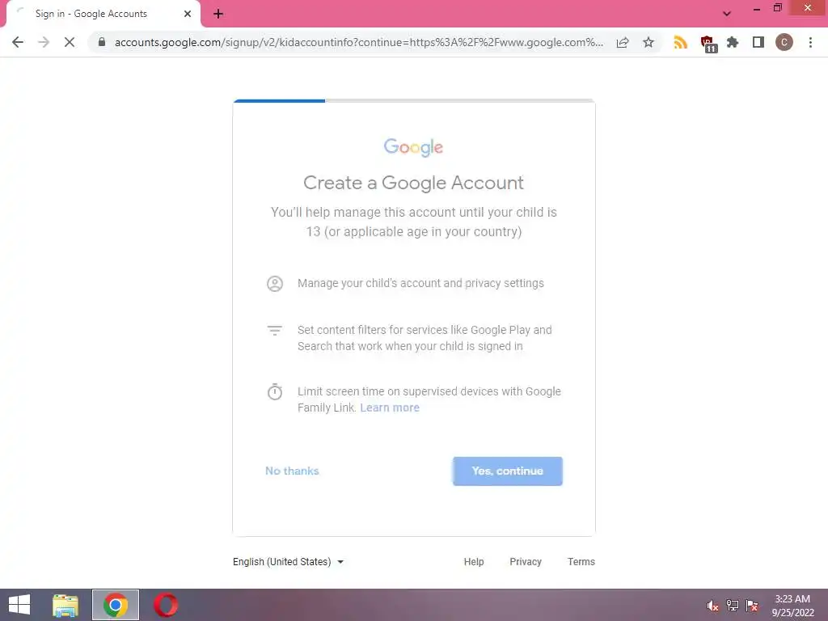The height and width of the screenshot is (621, 828).
Task: Open the Terms link
Action: 581,562
